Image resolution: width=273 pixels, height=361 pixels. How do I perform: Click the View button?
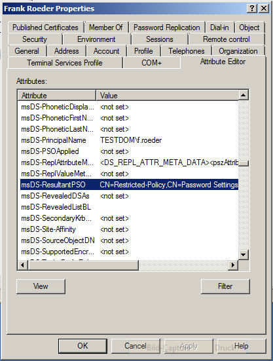point(41,286)
